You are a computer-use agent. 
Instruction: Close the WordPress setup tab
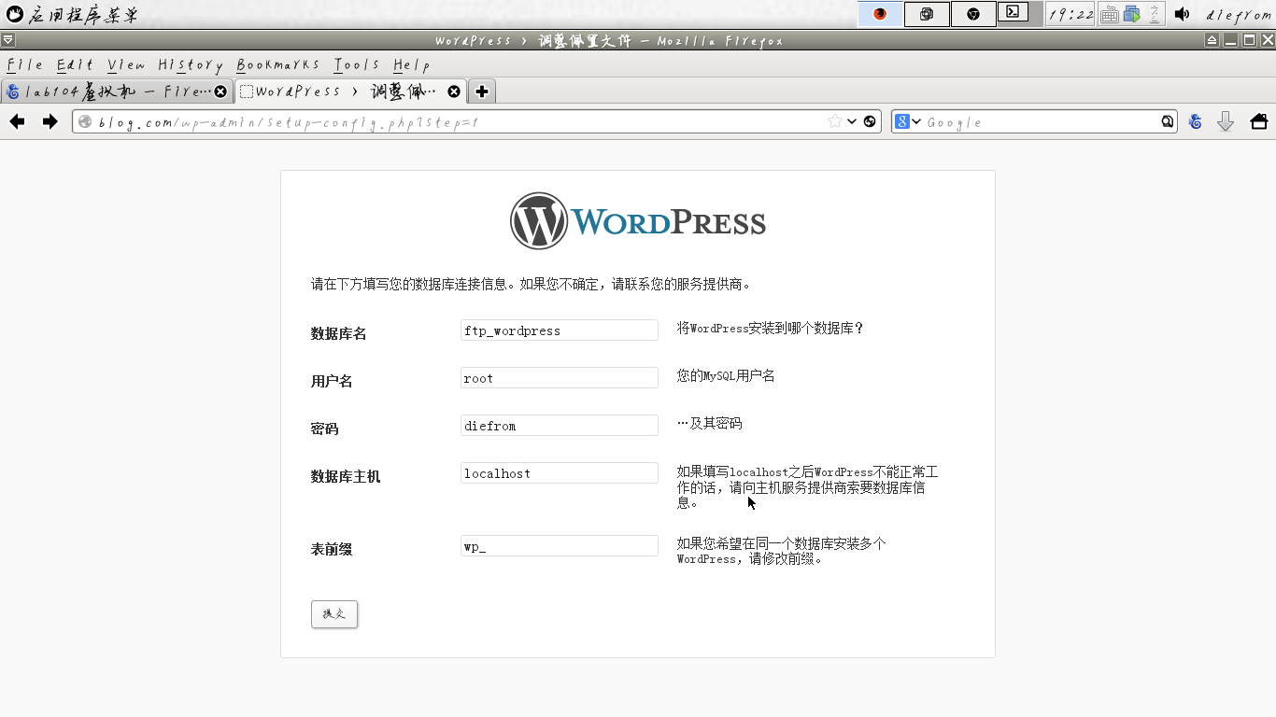(454, 91)
